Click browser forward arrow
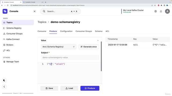 pos(5,5)
